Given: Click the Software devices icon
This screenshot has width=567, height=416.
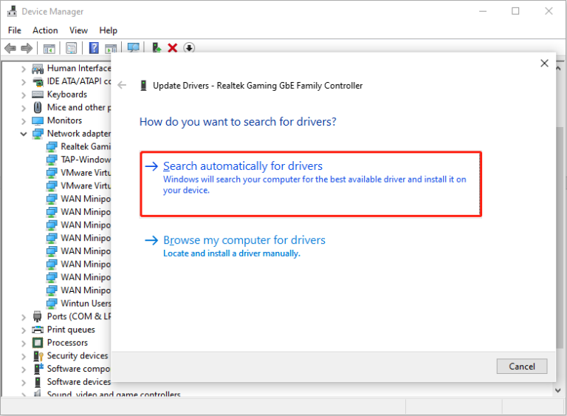Looking at the screenshot, I should [x=38, y=381].
